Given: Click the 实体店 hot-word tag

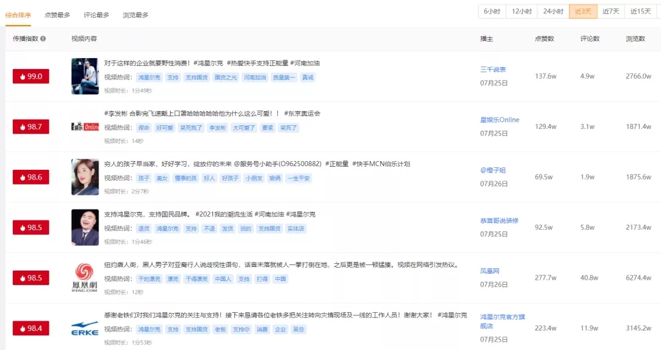Looking at the screenshot, I should point(296,229).
